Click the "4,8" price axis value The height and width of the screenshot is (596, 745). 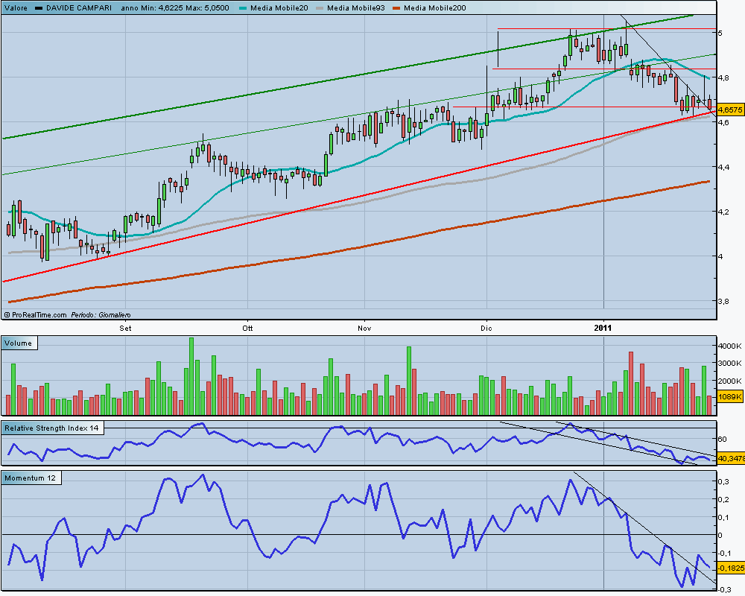tap(723, 77)
